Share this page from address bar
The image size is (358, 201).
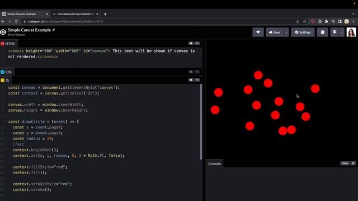click(298, 21)
